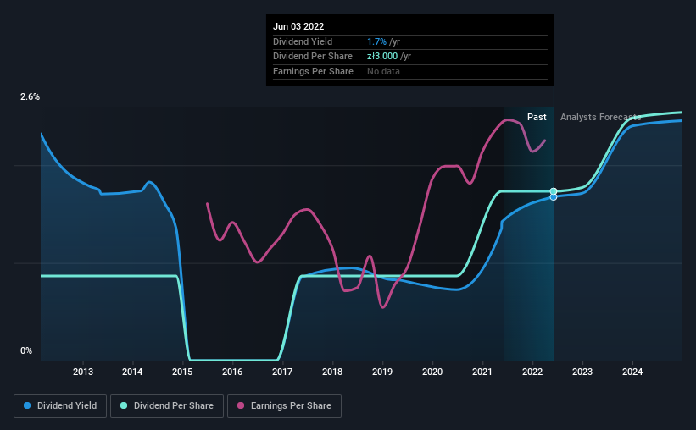Screen dimensions: 696x430
Task: Click the teal Dividend Per Share legend dot
Action: (124, 405)
